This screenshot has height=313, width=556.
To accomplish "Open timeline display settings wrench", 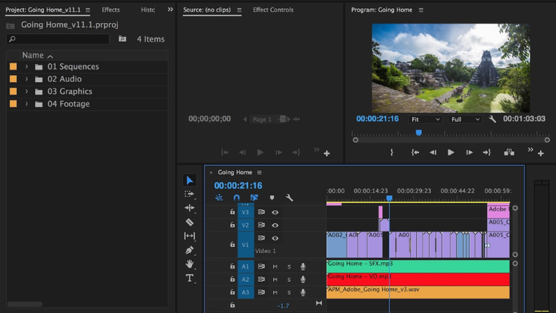I will pyautogui.click(x=289, y=198).
